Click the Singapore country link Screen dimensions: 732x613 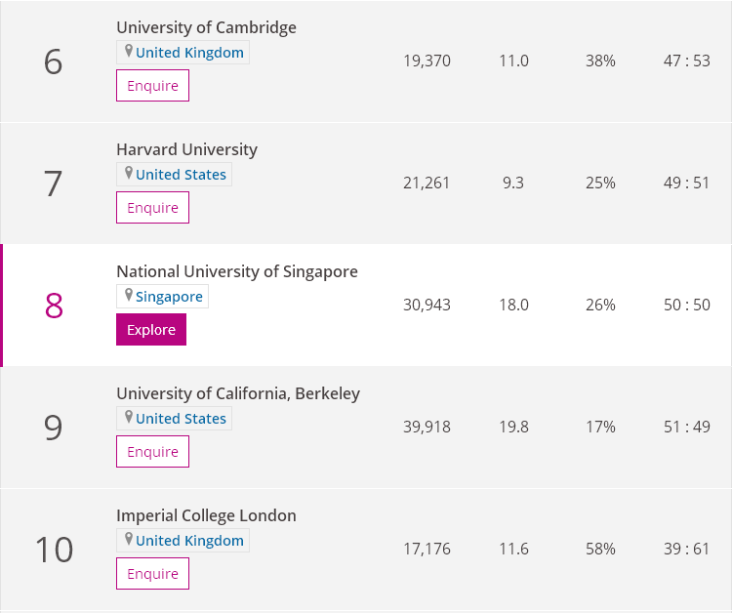(x=169, y=297)
